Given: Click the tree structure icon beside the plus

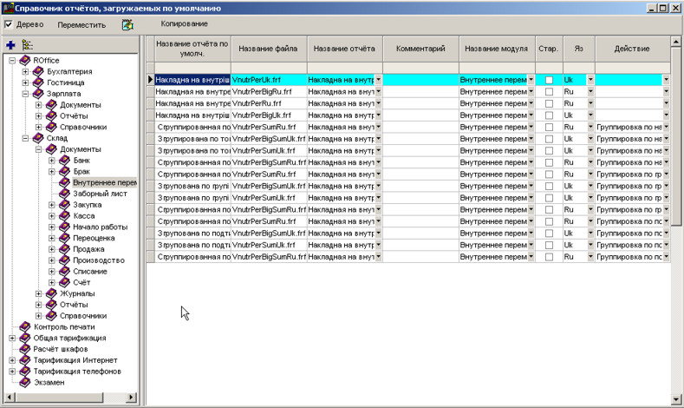Looking at the screenshot, I should tap(28, 44).
